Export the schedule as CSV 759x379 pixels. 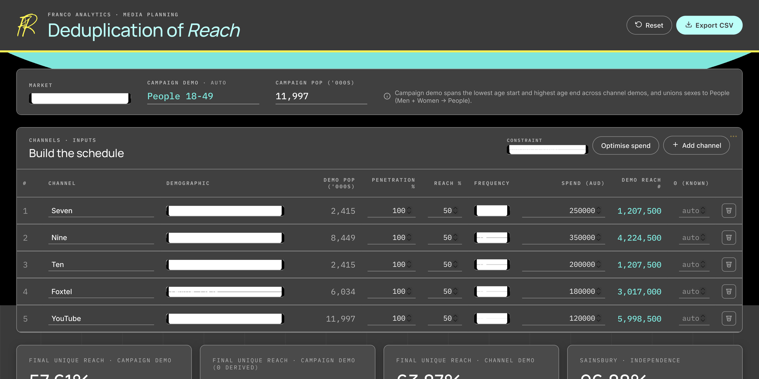pos(709,25)
